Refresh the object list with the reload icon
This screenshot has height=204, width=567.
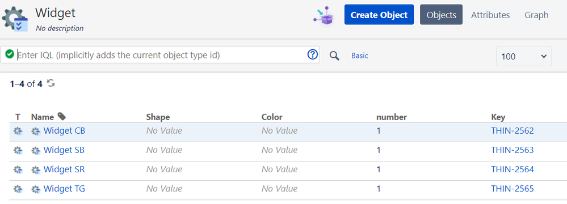point(51,83)
